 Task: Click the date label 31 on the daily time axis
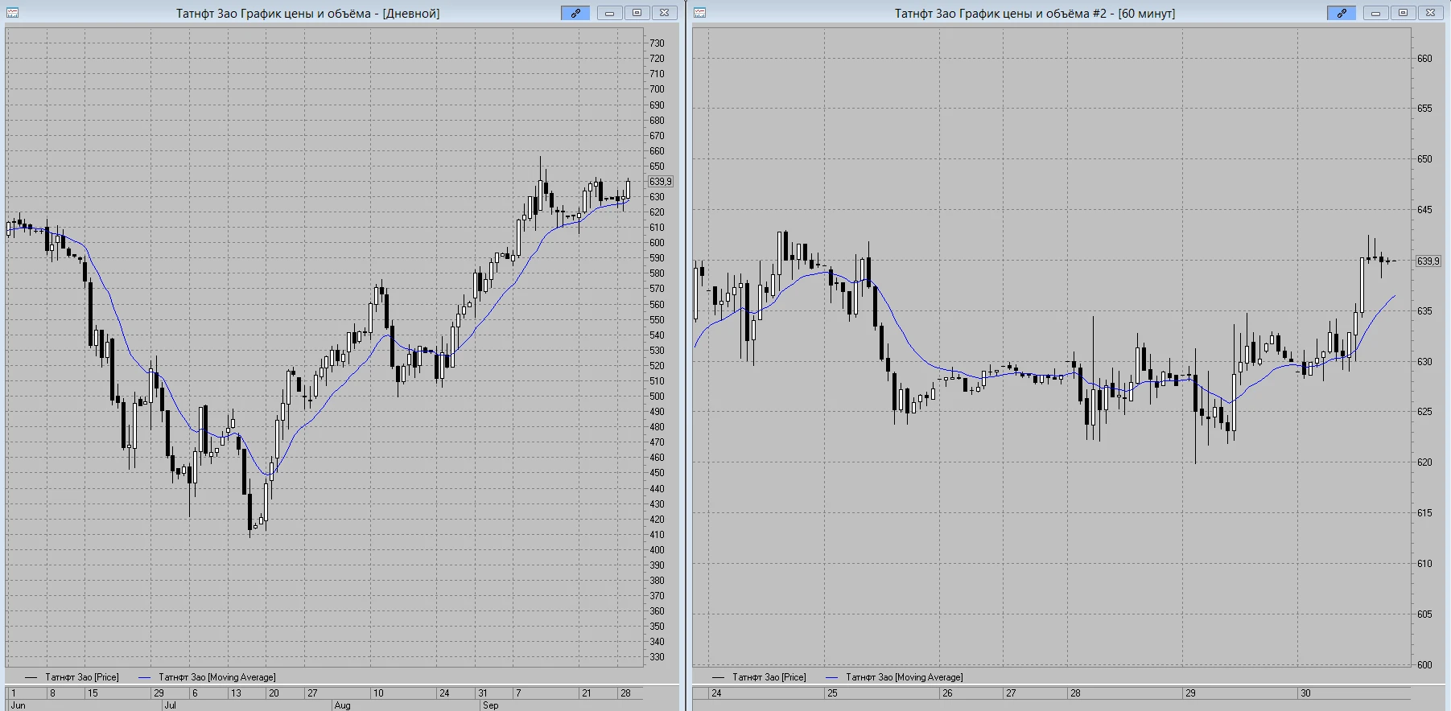[x=483, y=693]
